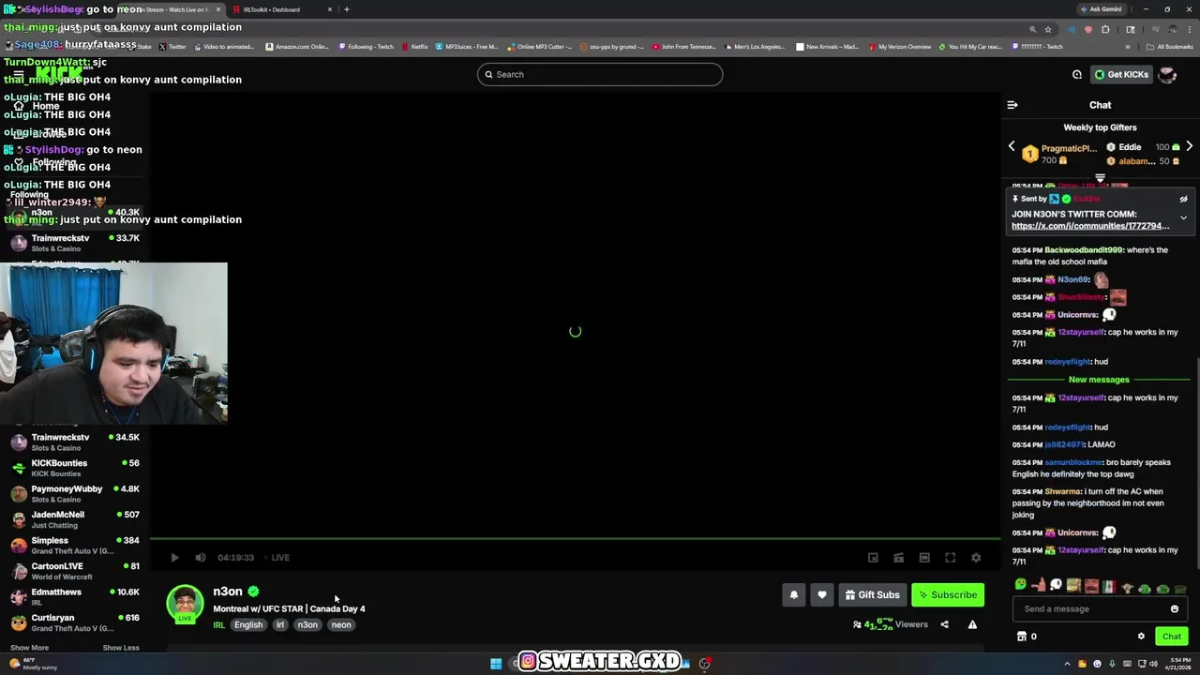1200x675 pixels.
Task: Open the IRL category link
Action: pos(218,625)
